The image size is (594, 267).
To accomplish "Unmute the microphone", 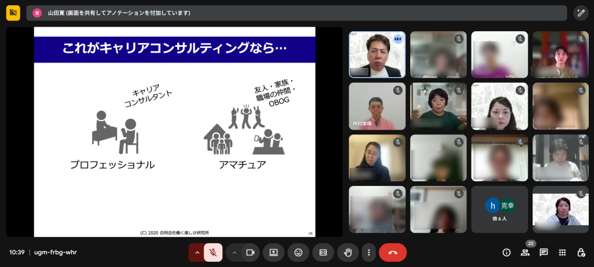I will pyautogui.click(x=213, y=253).
